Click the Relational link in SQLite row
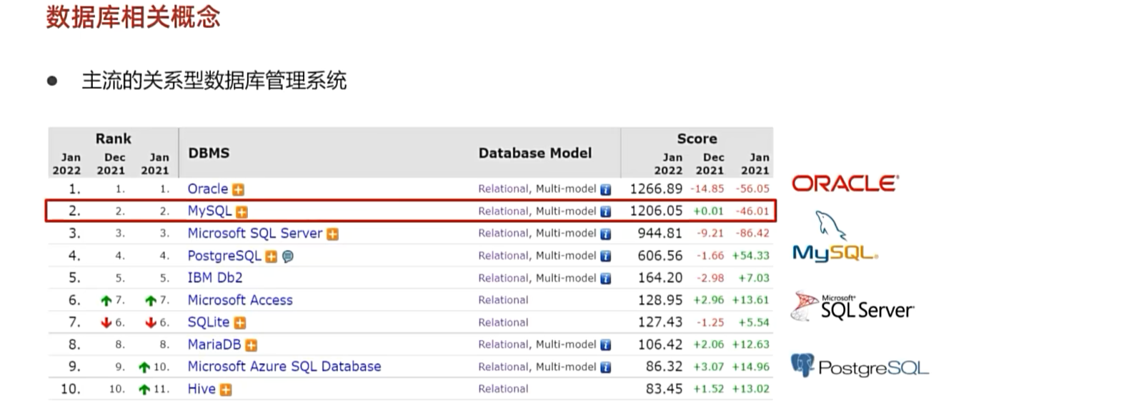The width and height of the screenshot is (1134, 418). (x=504, y=322)
